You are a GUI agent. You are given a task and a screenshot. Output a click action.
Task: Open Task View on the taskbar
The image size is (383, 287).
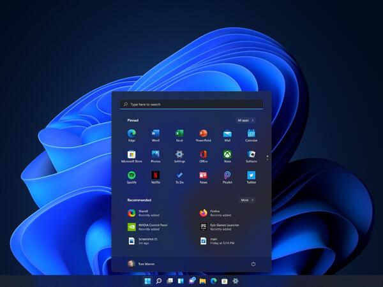coord(170,281)
